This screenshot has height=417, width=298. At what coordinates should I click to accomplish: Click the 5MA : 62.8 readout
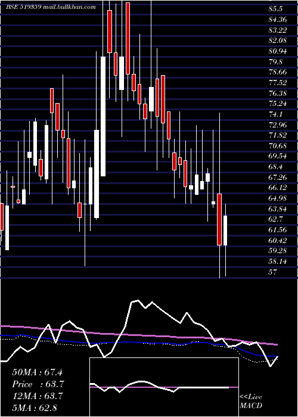point(35,408)
